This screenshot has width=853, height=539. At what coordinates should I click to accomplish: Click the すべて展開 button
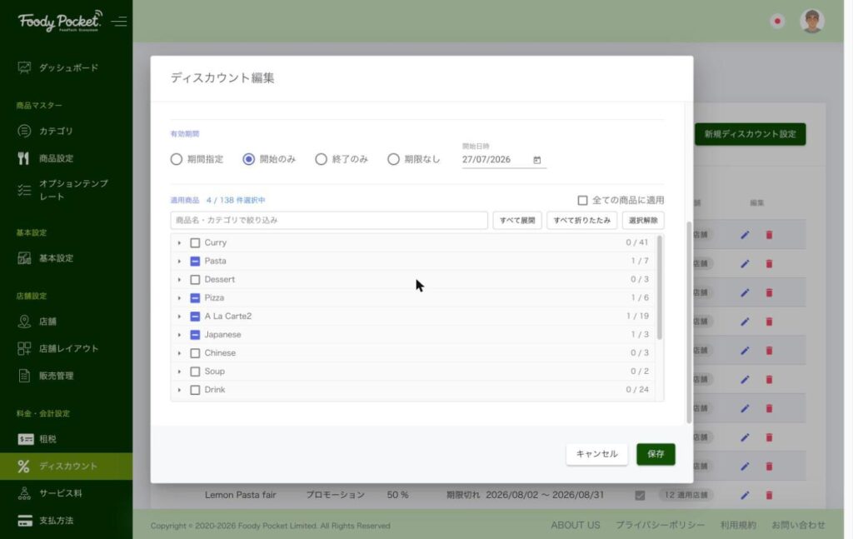(x=517, y=220)
